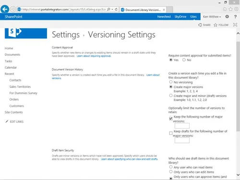Toggle focus on content icon
Viewport: 240px width, 180px height.
(235, 25)
